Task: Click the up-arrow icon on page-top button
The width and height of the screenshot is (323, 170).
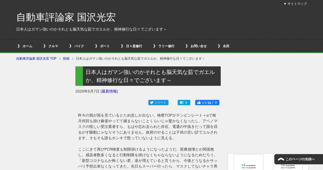Action: [x=281, y=159]
